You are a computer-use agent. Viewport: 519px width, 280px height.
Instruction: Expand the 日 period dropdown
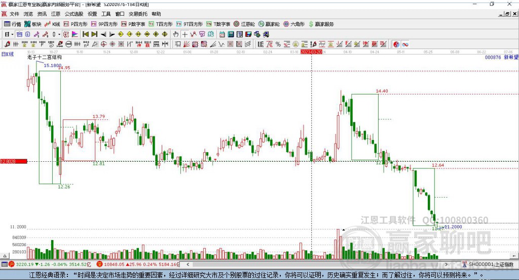tap(9, 34)
